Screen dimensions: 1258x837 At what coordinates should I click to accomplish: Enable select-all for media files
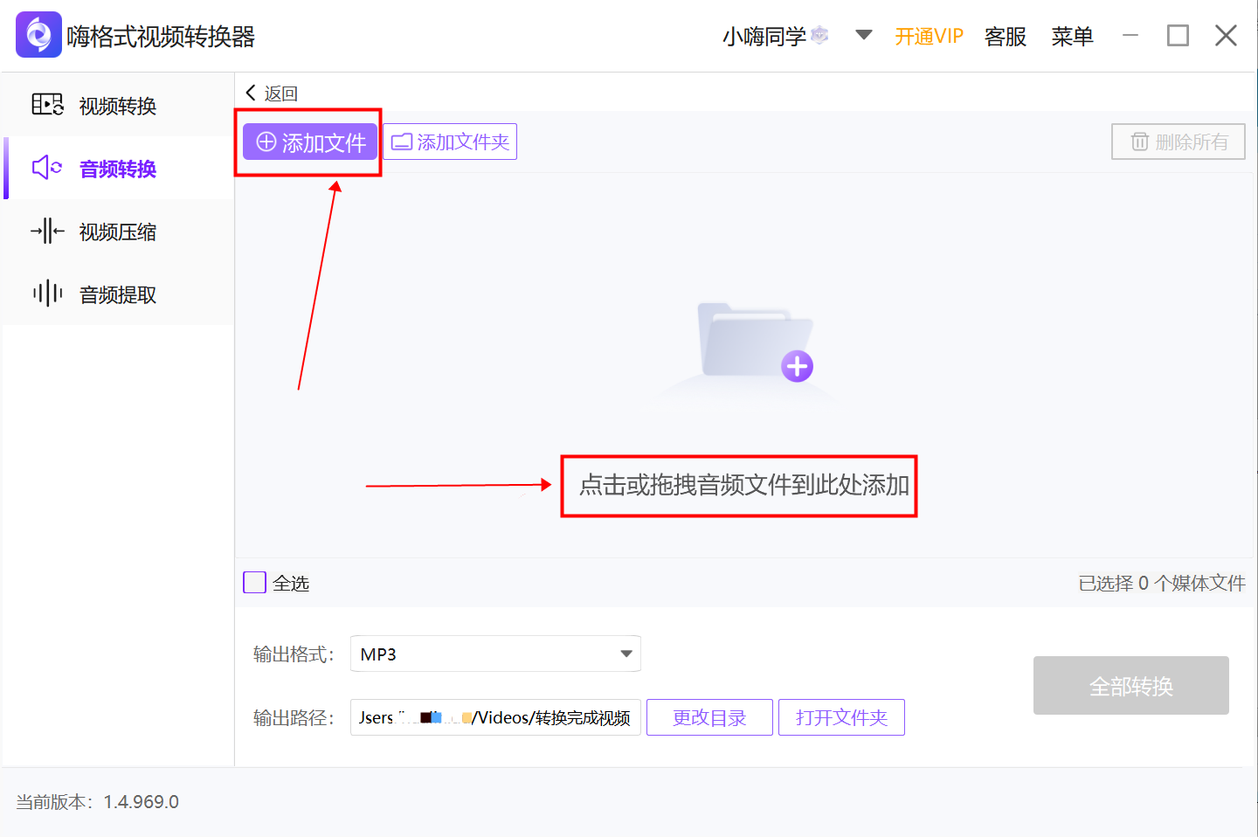click(x=254, y=582)
